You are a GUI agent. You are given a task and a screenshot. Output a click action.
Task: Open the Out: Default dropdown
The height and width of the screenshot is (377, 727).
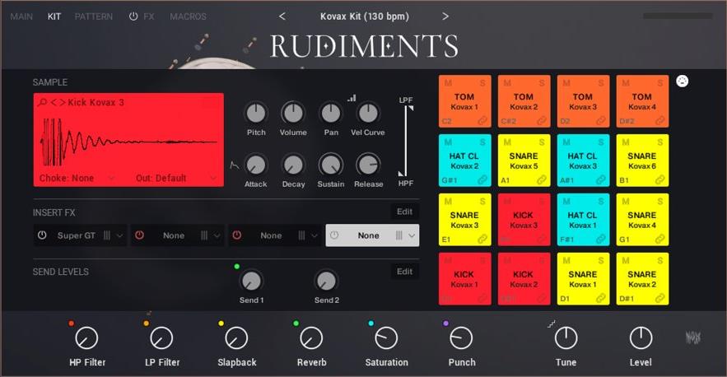pos(175,178)
